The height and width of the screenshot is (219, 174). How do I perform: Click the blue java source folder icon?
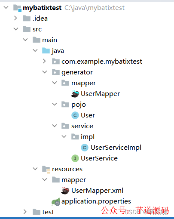tap(46, 51)
